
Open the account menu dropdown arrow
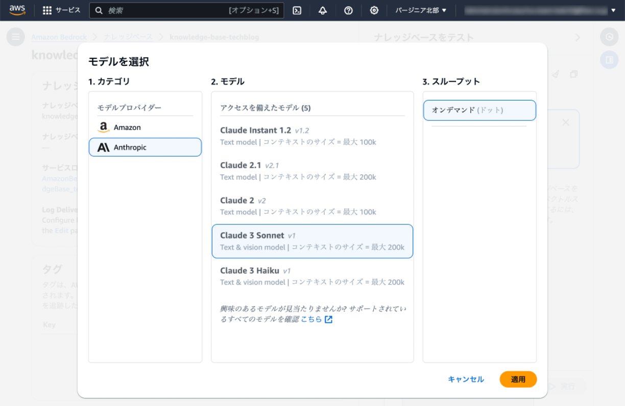(613, 10)
